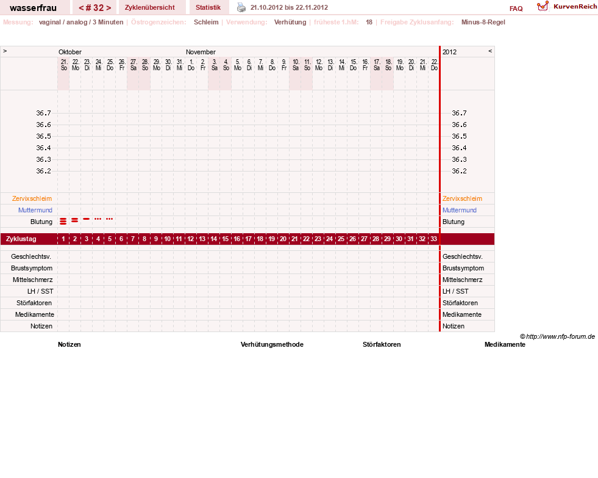Collapse chart using the '<' at the top-right corner
The height and width of the screenshot is (478, 598).
[x=490, y=51]
